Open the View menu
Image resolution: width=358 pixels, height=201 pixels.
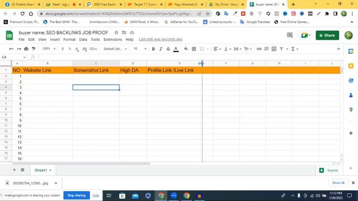pos(43,40)
